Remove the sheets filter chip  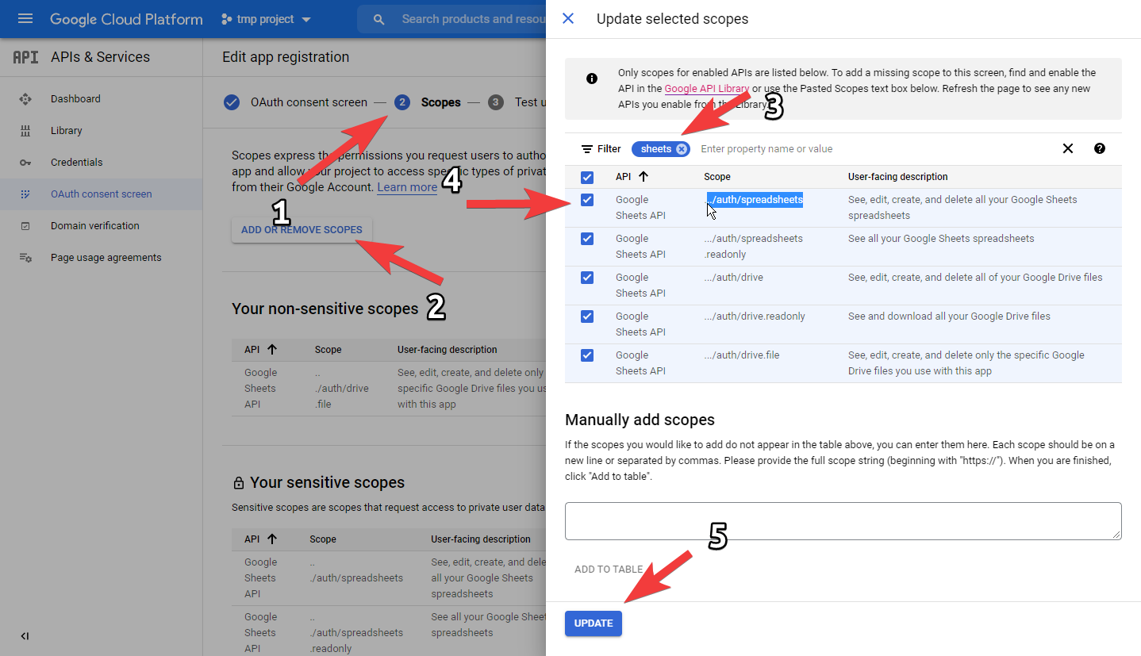(681, 149)
